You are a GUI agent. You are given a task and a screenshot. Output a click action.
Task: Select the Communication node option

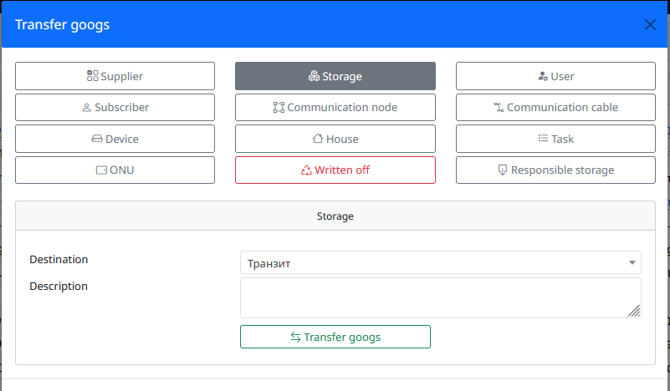tap(335, 107)
